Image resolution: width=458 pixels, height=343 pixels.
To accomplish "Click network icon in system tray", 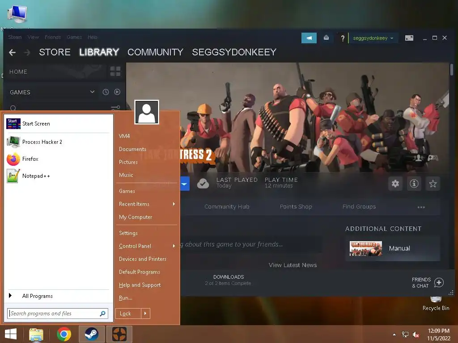I will [405, 335].
